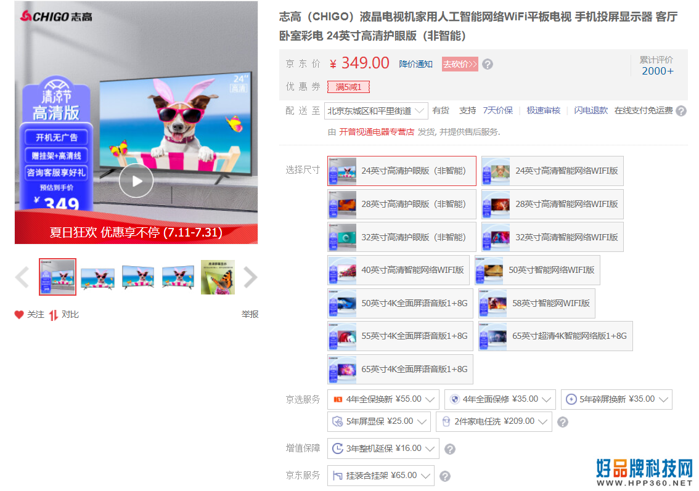This screenshot has width=699, height=491.
Task: Open help icon after 在线支付免运费
Action: tap(681, 111)
